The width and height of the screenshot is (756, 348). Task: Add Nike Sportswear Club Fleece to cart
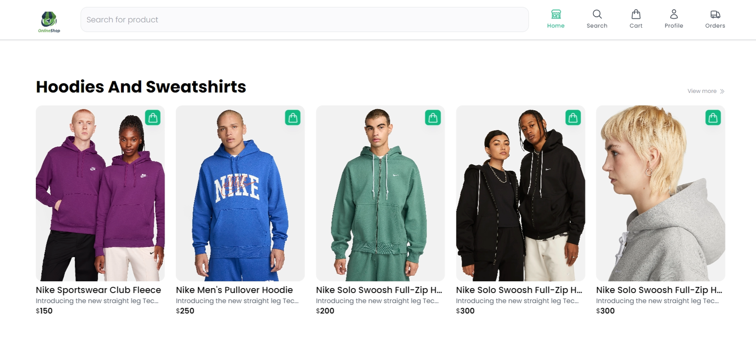coord(153,118)
